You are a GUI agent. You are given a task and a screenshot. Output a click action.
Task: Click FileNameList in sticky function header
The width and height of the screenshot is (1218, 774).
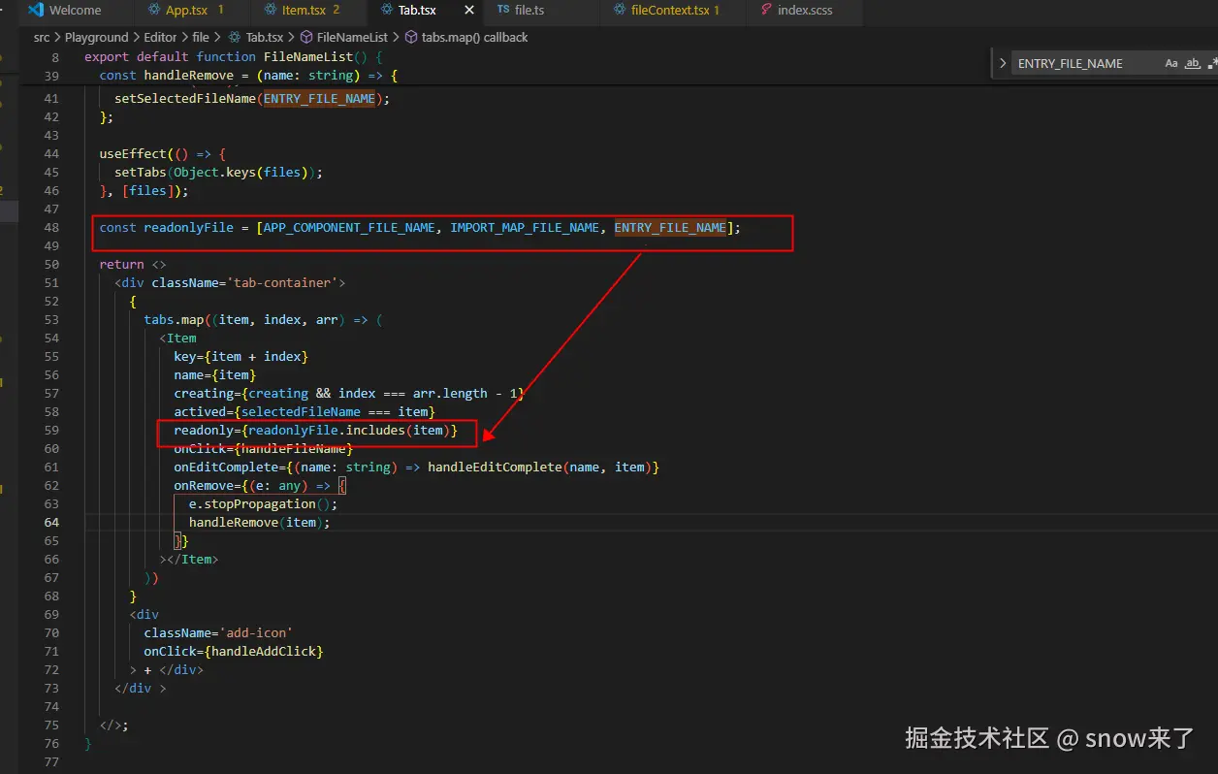click(x=308, y=56)
